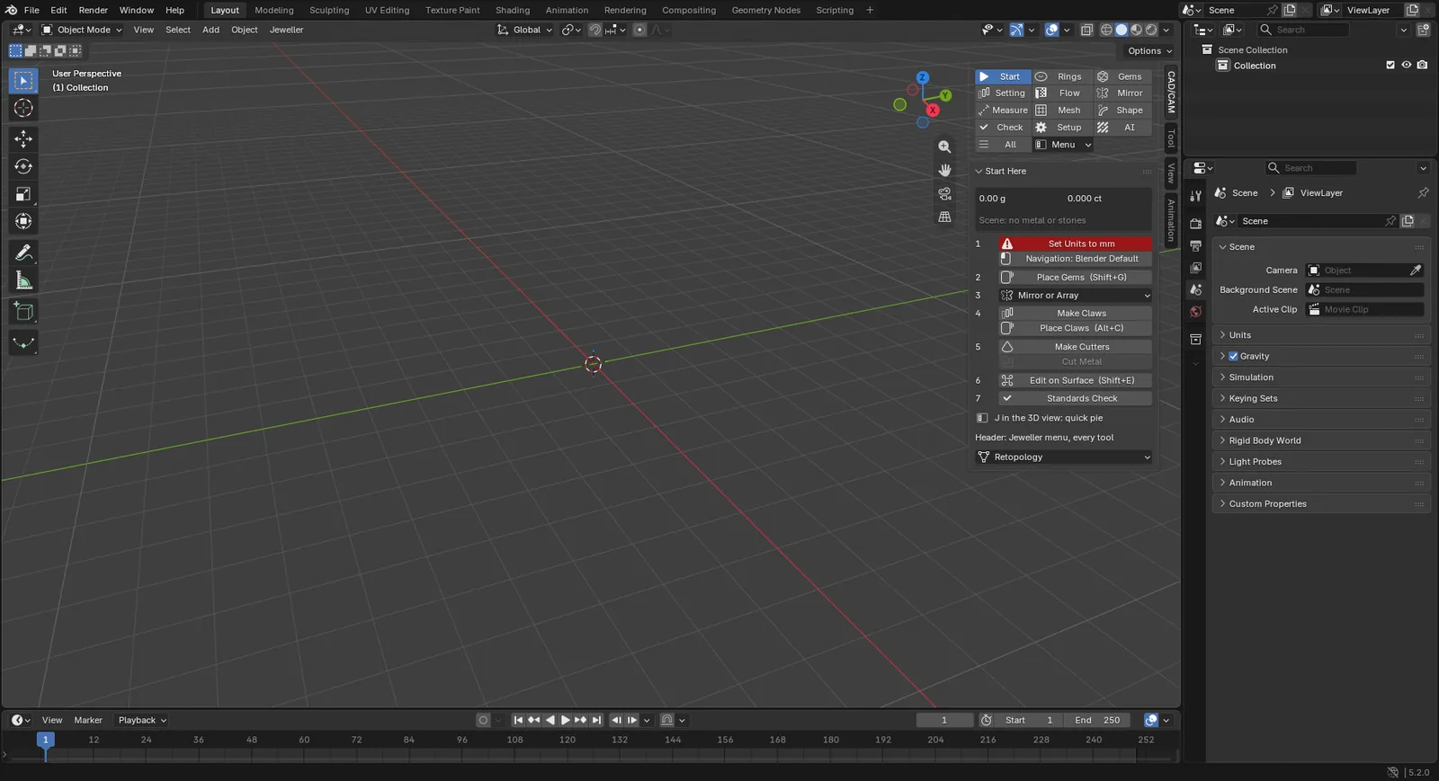Open the Object Mode dropdown
The width and height of the screenshot is (1439, 781).
click(82, 30)
